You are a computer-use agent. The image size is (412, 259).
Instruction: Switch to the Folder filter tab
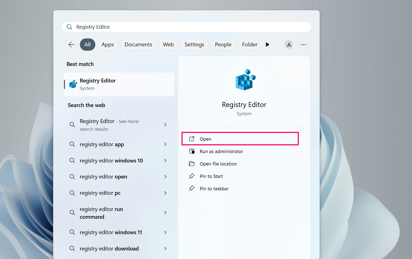pyautogui.click(x=248, y=45)
